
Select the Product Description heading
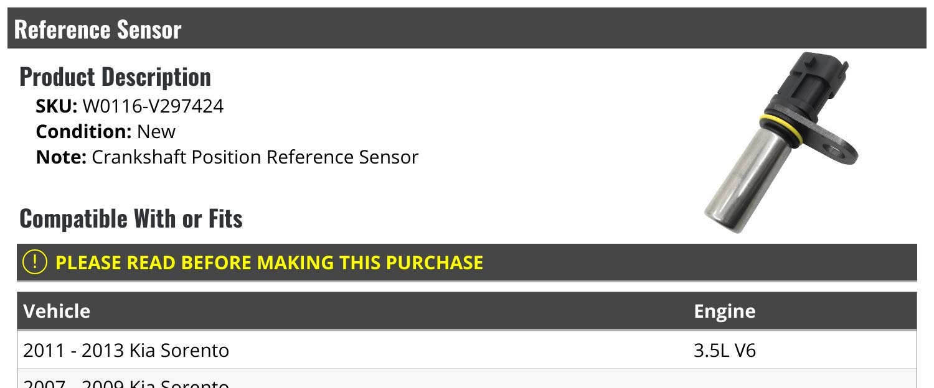point(115,76)
